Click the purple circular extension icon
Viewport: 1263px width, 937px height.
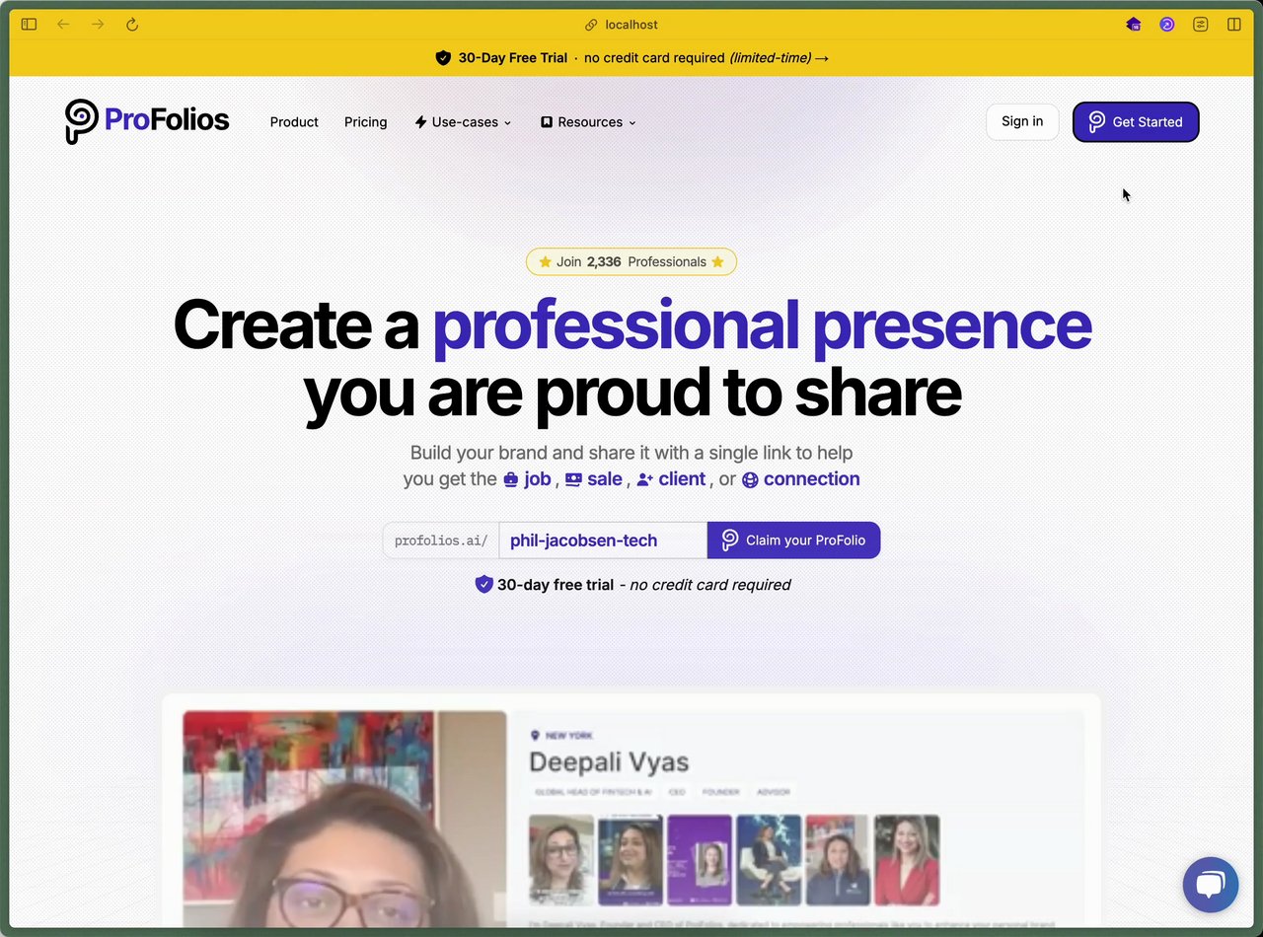coord(1167,25)
